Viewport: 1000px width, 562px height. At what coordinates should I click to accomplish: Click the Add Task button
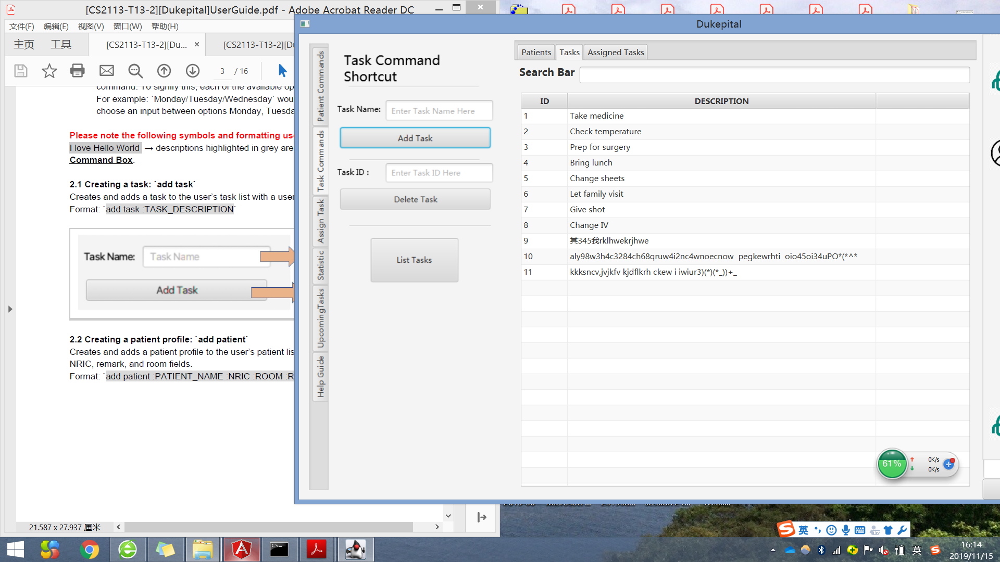tap(415, 138)
